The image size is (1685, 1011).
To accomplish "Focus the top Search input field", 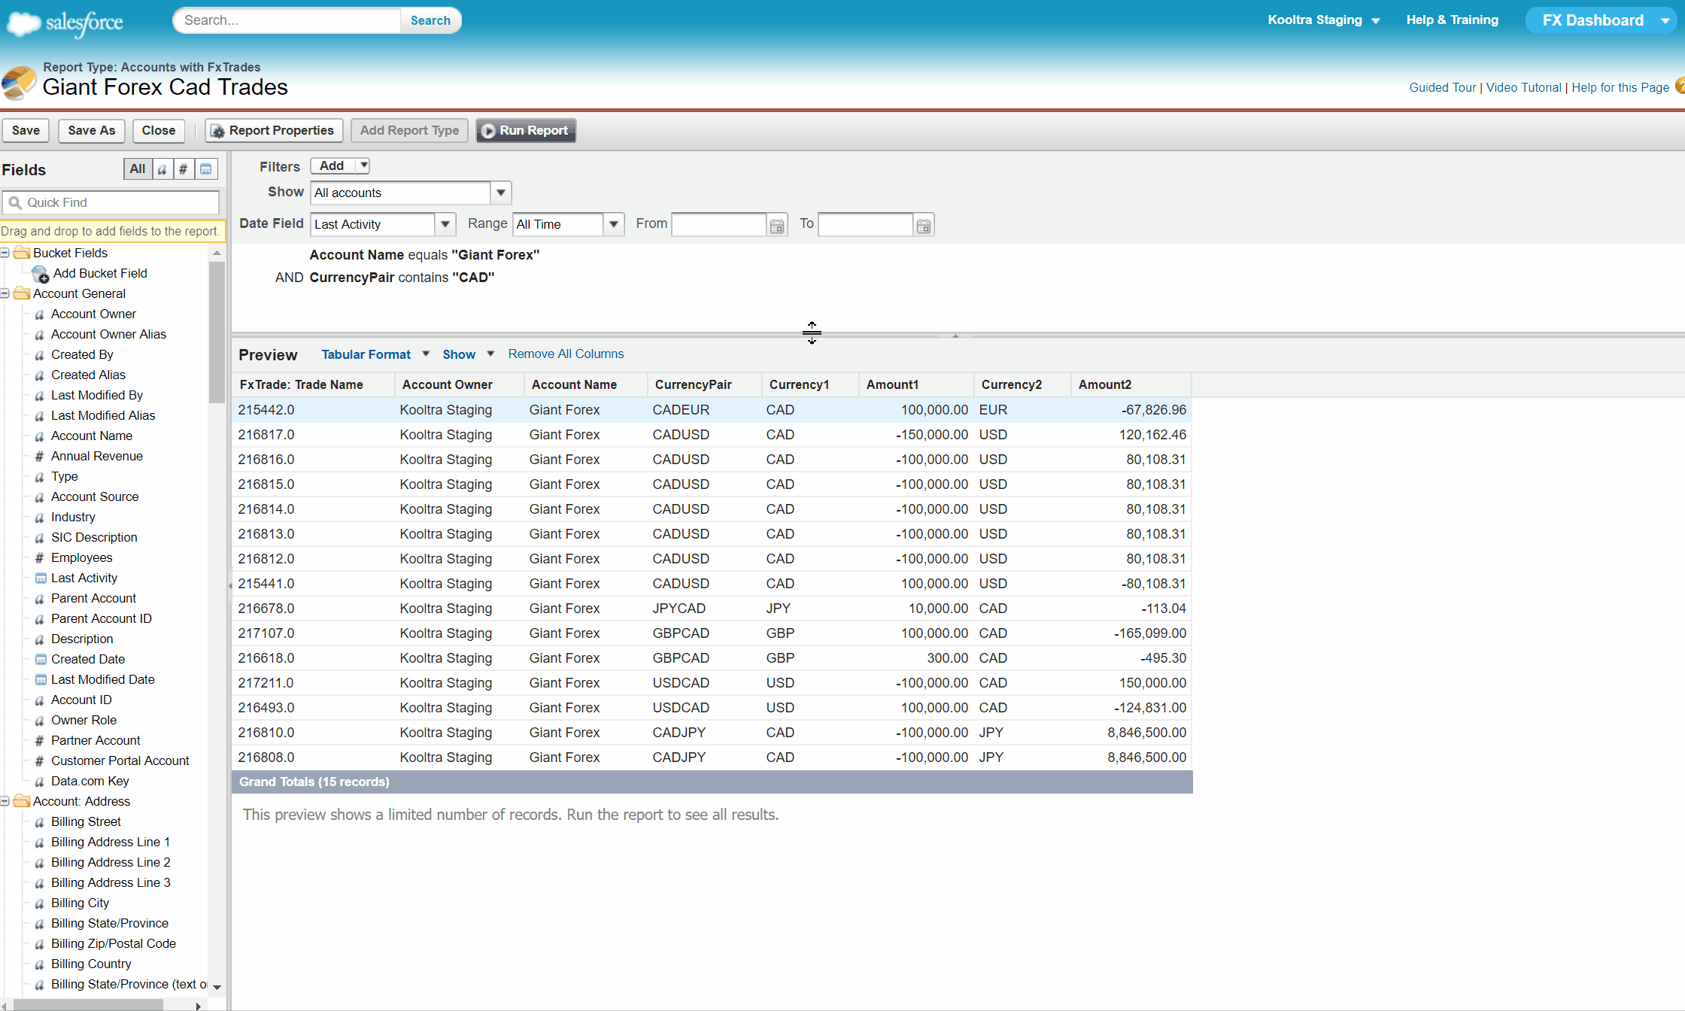I will pyautogui.click(x=287, y=20).
